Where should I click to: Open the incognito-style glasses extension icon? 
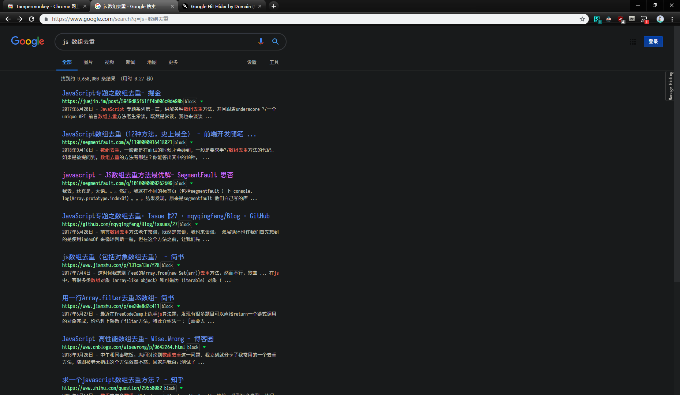(609, 19)
